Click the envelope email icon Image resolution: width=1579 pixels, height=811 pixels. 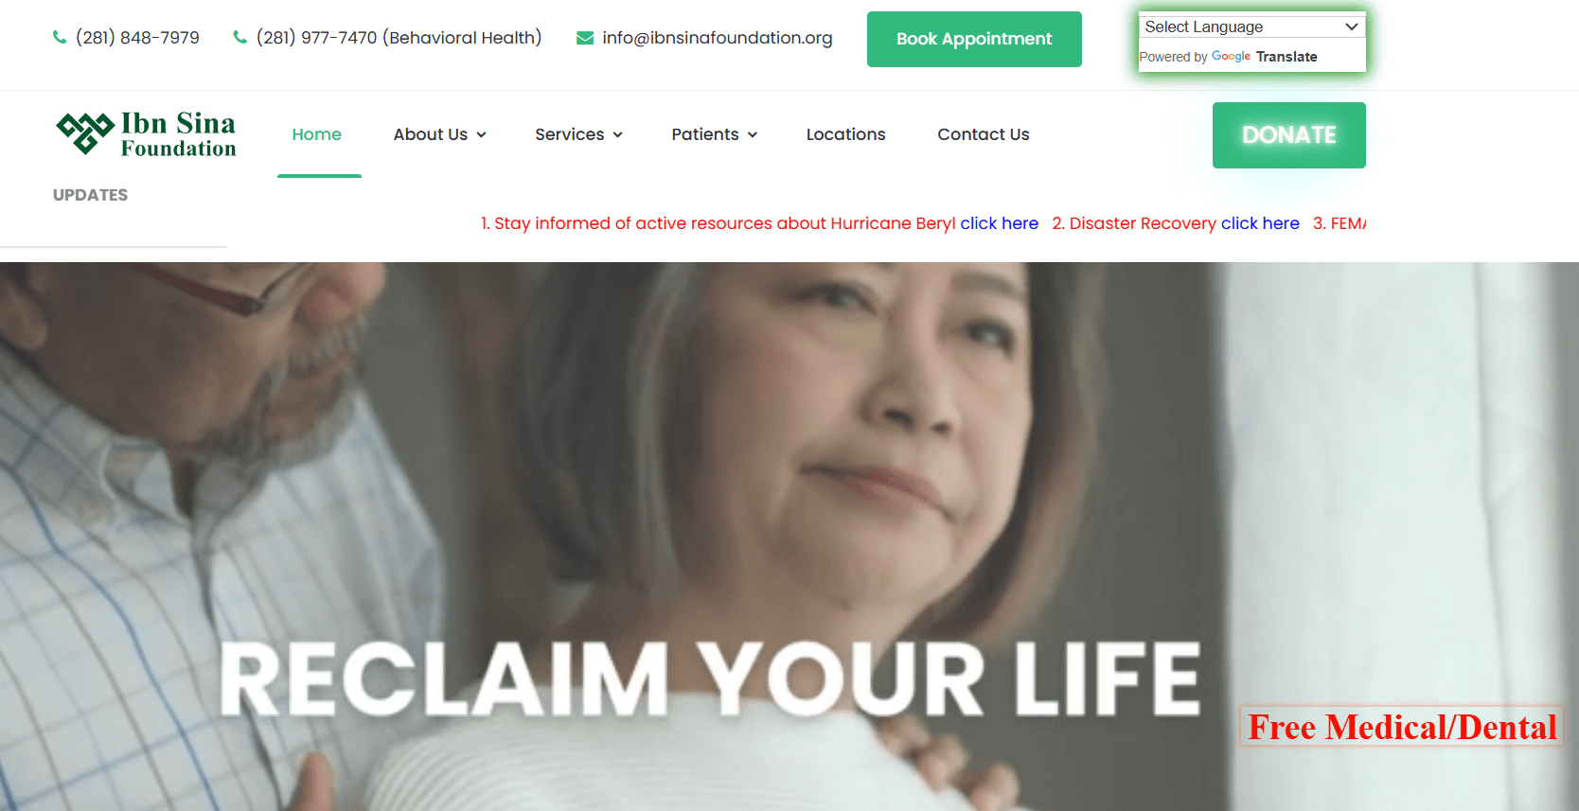(x=585, y=38)
